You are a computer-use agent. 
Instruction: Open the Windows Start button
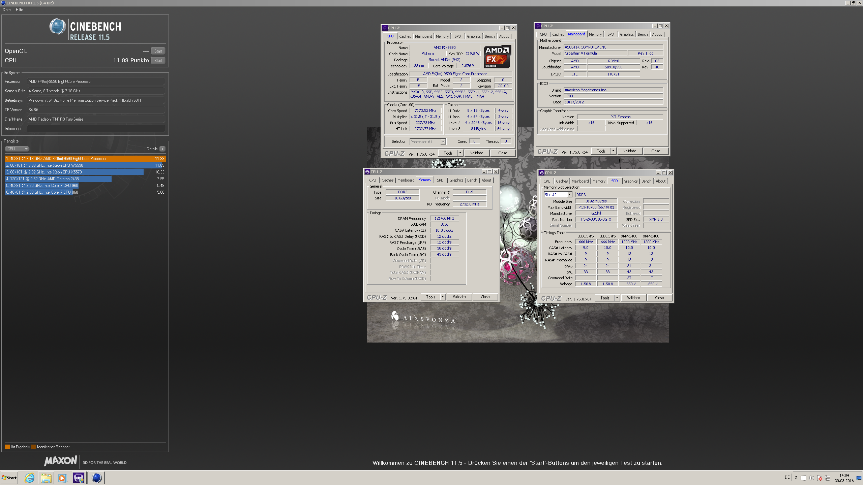coord(9,478)
